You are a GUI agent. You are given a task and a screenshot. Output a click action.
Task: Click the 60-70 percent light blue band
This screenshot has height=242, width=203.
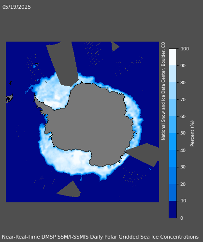coord(173,108)
